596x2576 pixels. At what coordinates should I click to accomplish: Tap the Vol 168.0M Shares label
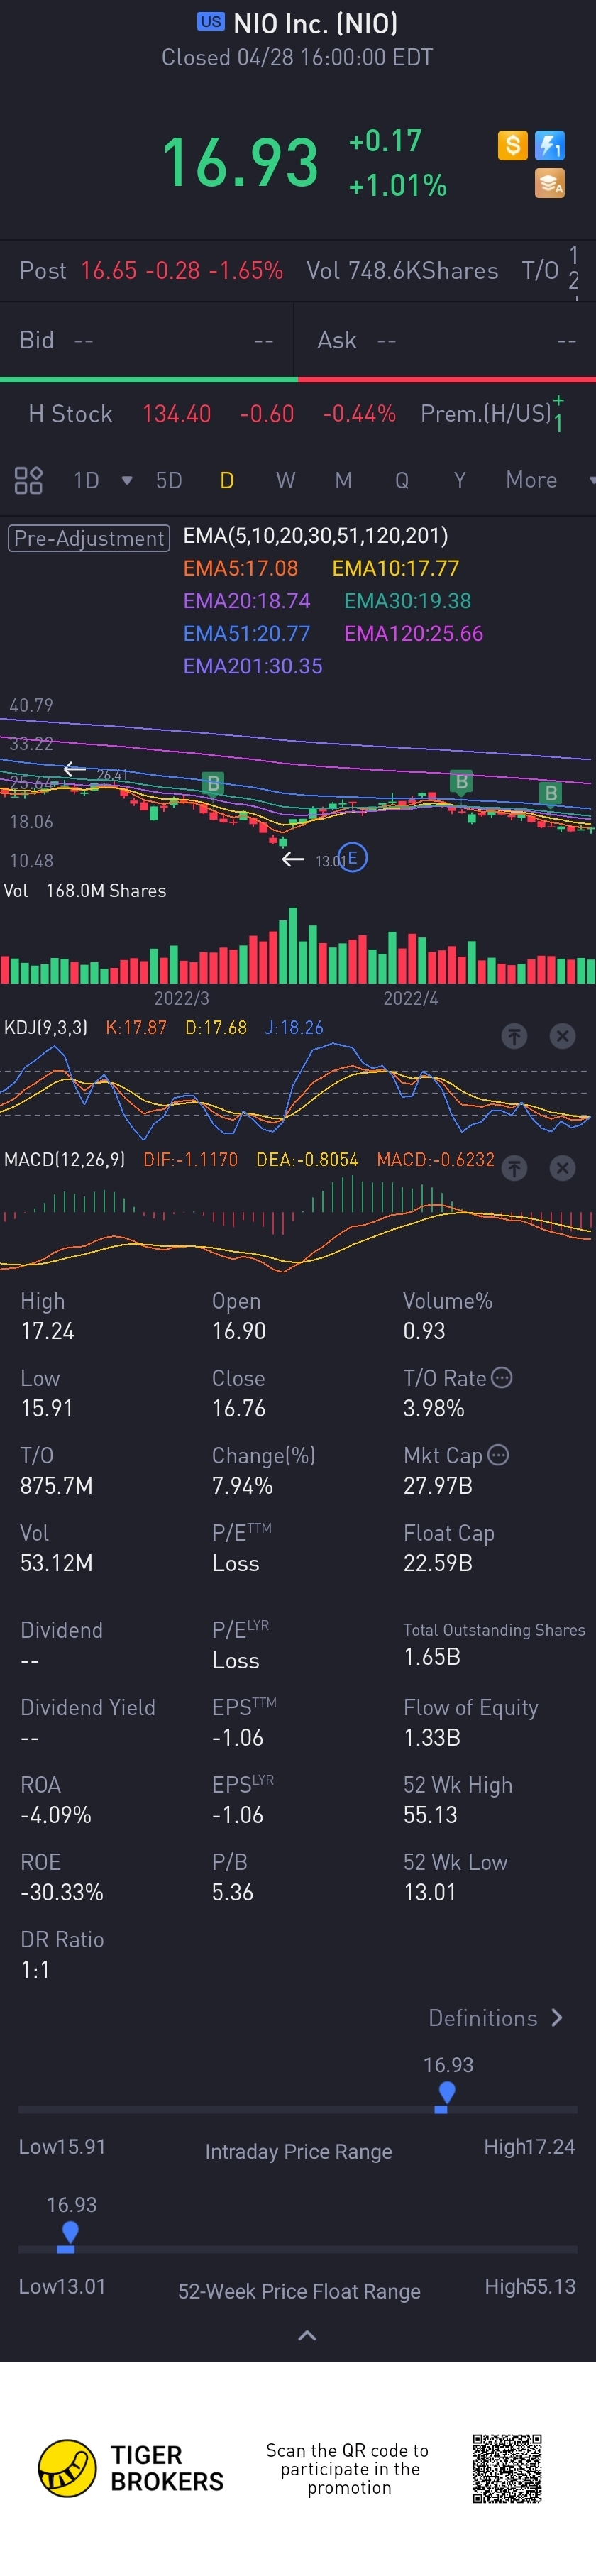coord(85,890)
